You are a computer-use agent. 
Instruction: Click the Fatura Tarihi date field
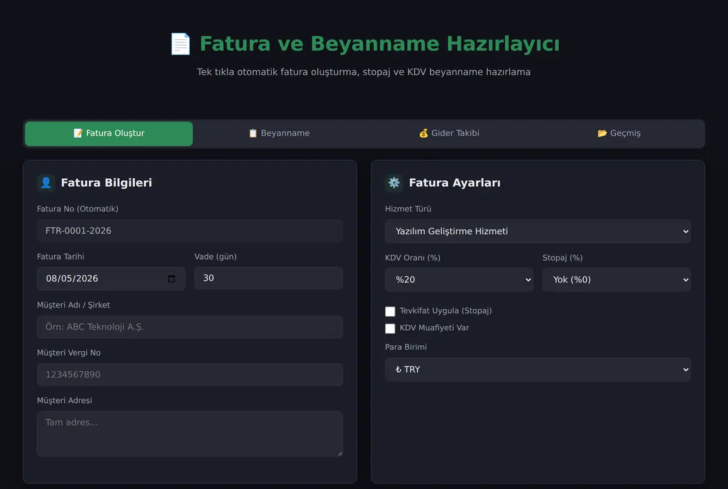pyautogui.click(x=111, y=278)
